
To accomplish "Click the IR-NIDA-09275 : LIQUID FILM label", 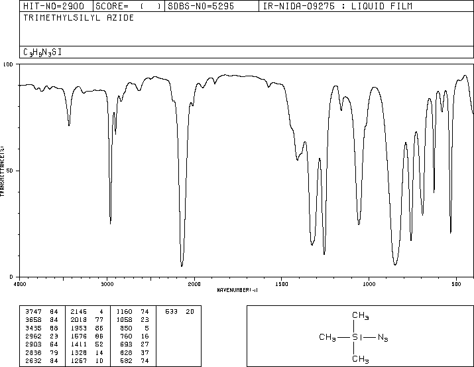I will [x=337, y=6].
